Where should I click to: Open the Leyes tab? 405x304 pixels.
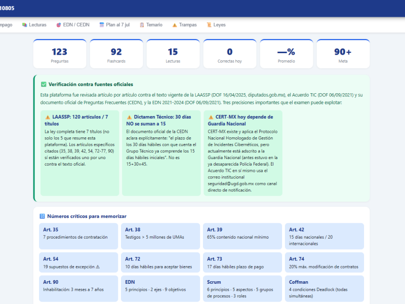coord(216,25)
